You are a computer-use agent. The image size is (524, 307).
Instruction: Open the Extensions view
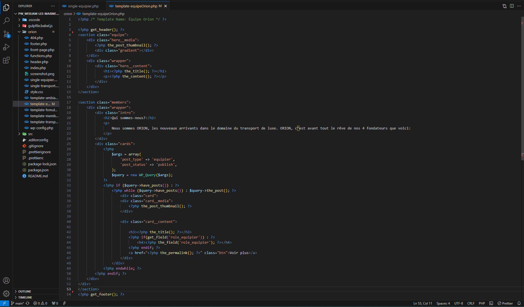click(x=6, y=60)
